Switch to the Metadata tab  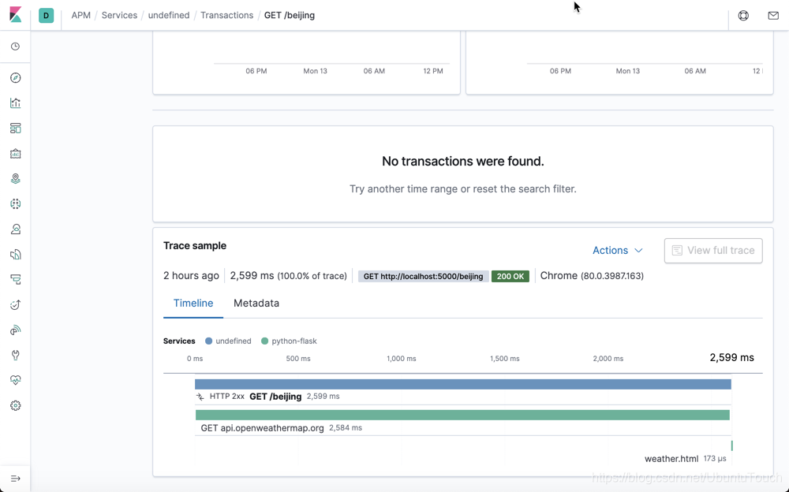pos(256,304)
